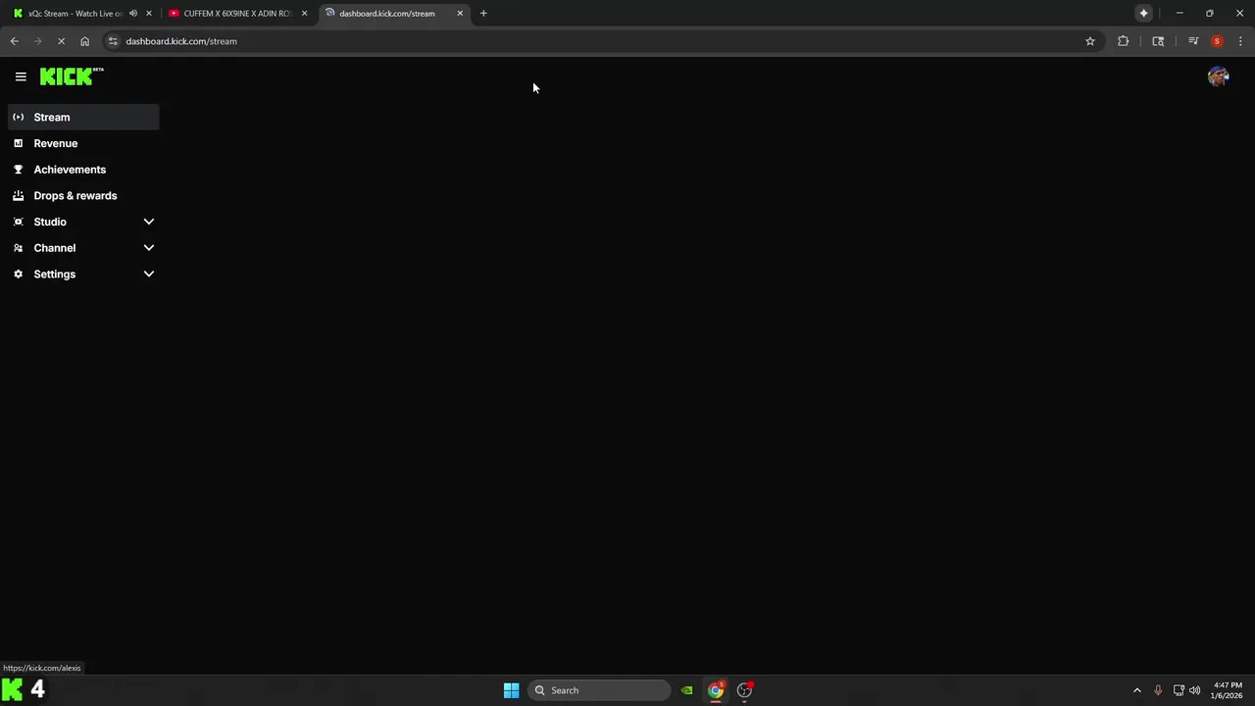Expand the Channel submenu chevron
The height and width of the screenshot is (706, 1255).
(x=149, y=248)
